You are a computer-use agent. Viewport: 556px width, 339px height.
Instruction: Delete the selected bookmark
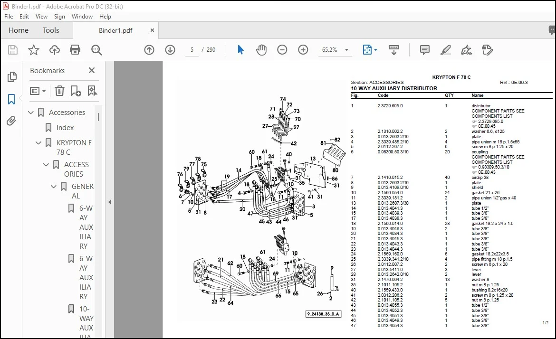[x=59, y=91]
